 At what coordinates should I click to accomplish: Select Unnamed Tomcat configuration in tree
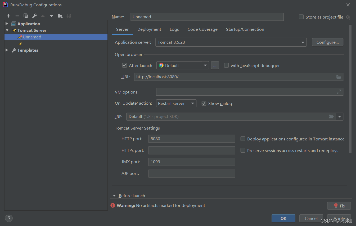point(56,37)
